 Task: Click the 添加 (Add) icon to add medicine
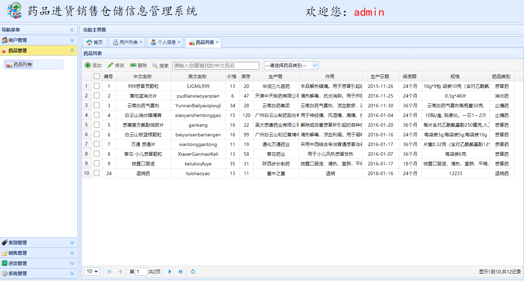coord(88,65)
